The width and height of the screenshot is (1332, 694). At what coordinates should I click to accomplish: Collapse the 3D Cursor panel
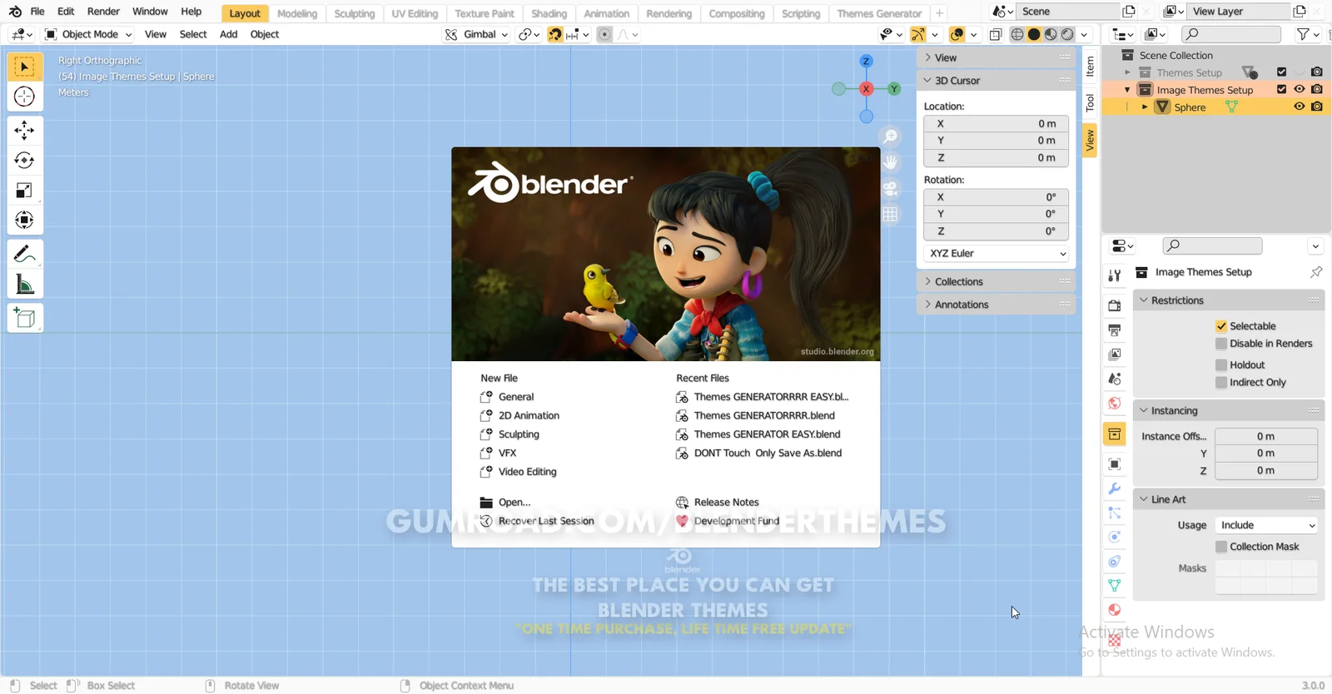997,81
